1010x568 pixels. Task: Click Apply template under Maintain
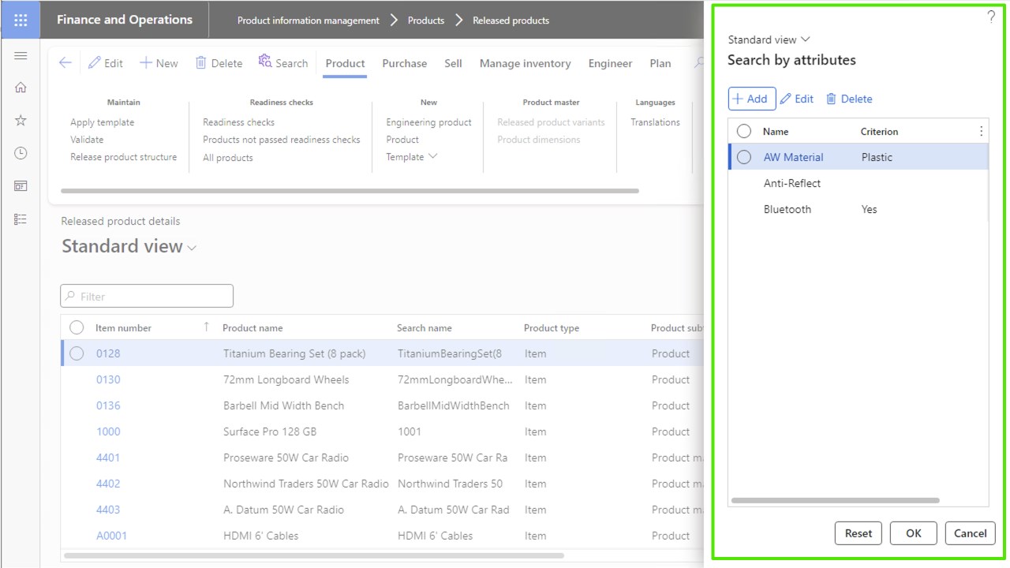[x=102, y=122]
